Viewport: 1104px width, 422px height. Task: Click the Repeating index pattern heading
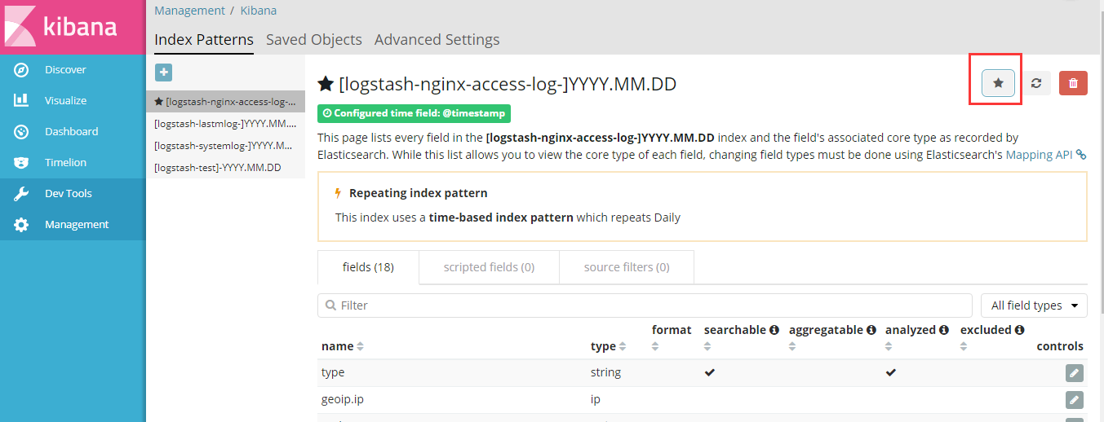(x=418, y=193)
